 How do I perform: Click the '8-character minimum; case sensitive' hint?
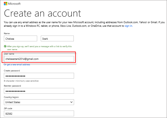click(x=21, y=81)
